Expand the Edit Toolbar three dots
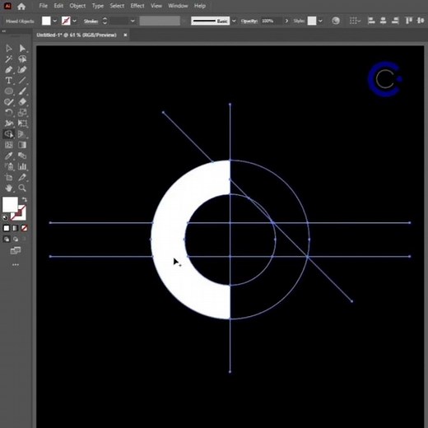 (16, 265)
